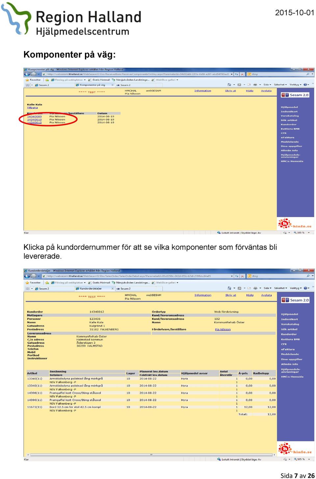Click the zoom 105 % control in Kundorderdetaljer status bar
The image size is (316, 479).
tap(301, 459)
